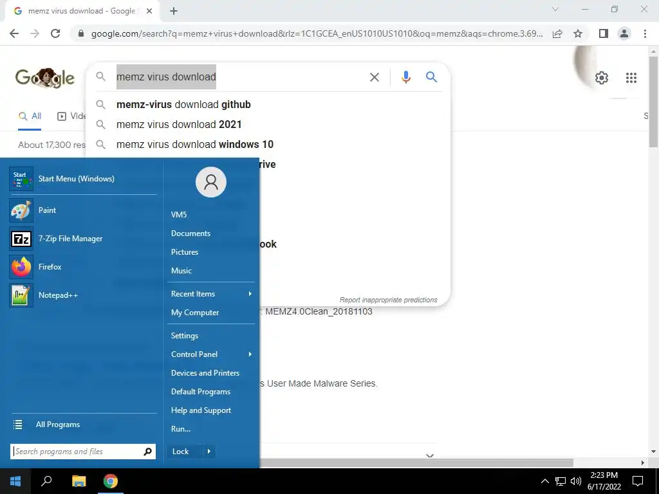Start voice search with microphone
Screen dimensions: 659x494
coord(405,77)
